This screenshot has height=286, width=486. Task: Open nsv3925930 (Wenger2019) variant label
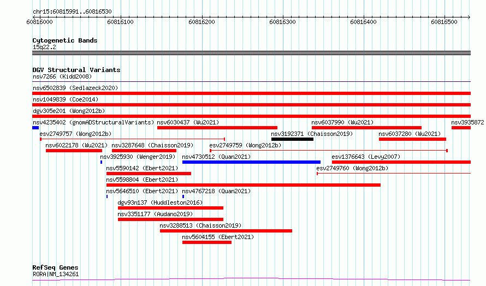point(138,157)
